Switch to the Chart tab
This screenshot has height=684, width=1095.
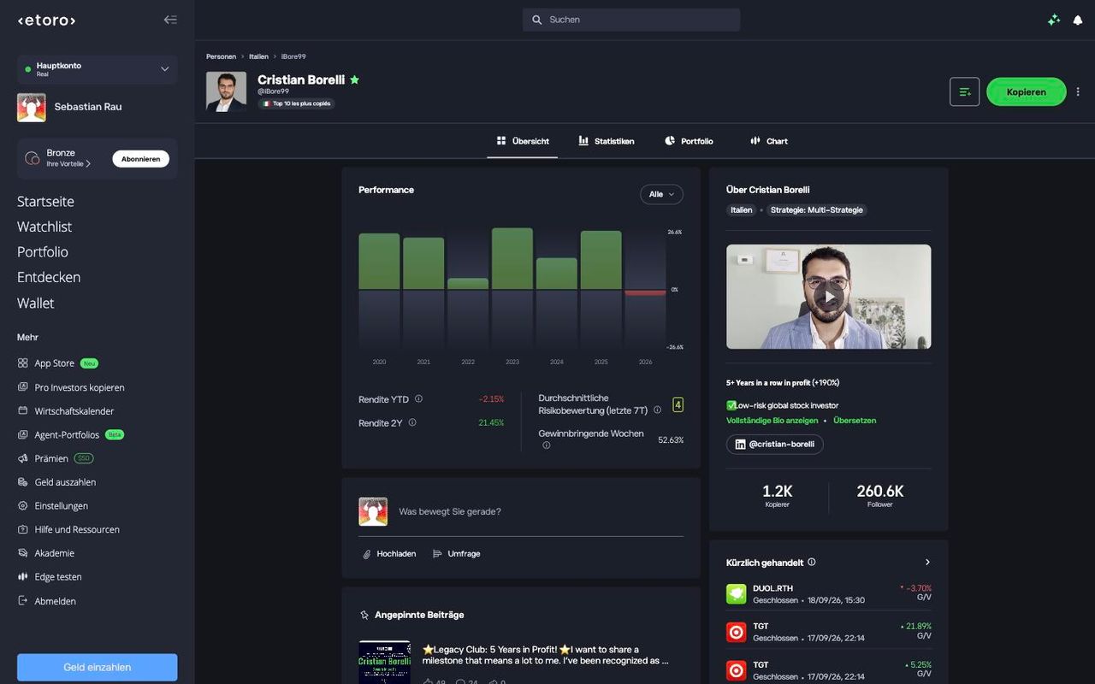click(x=769, y=141)
